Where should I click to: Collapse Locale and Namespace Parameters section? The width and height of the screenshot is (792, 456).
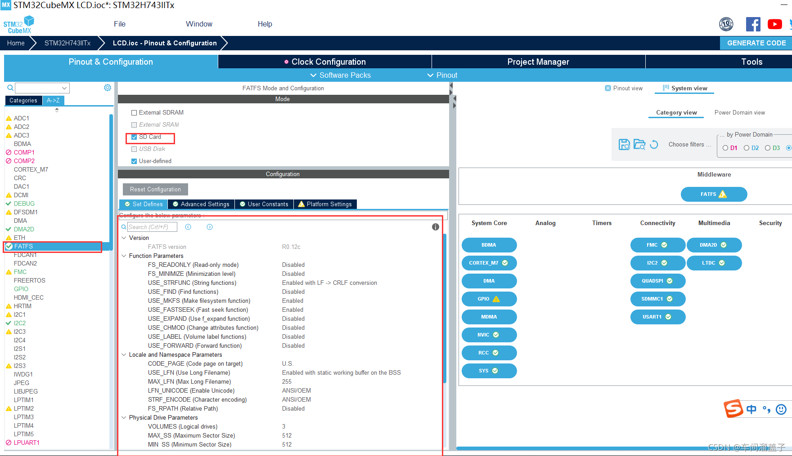[x=124, y=354]
